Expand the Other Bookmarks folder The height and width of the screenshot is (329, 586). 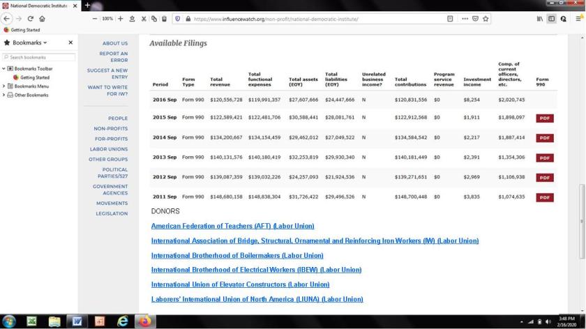tap(3, 95)
